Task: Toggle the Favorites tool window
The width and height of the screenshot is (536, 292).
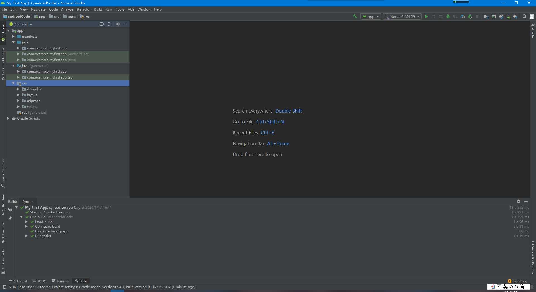Action: [x=3, y=232]
